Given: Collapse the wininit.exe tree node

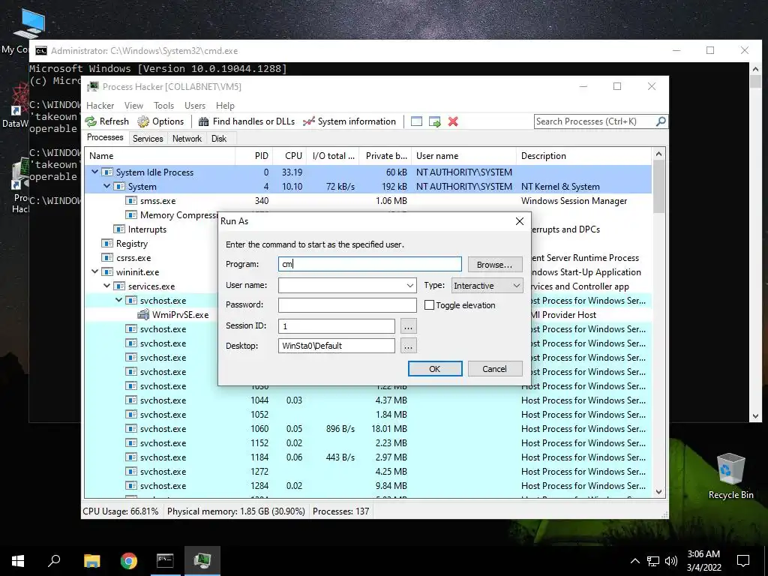Looking at the screenshot, I should point(94,271).
